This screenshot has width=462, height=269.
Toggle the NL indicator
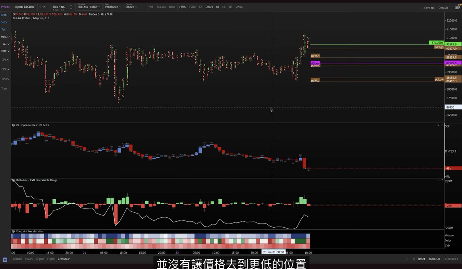click(x=224, y=7)
